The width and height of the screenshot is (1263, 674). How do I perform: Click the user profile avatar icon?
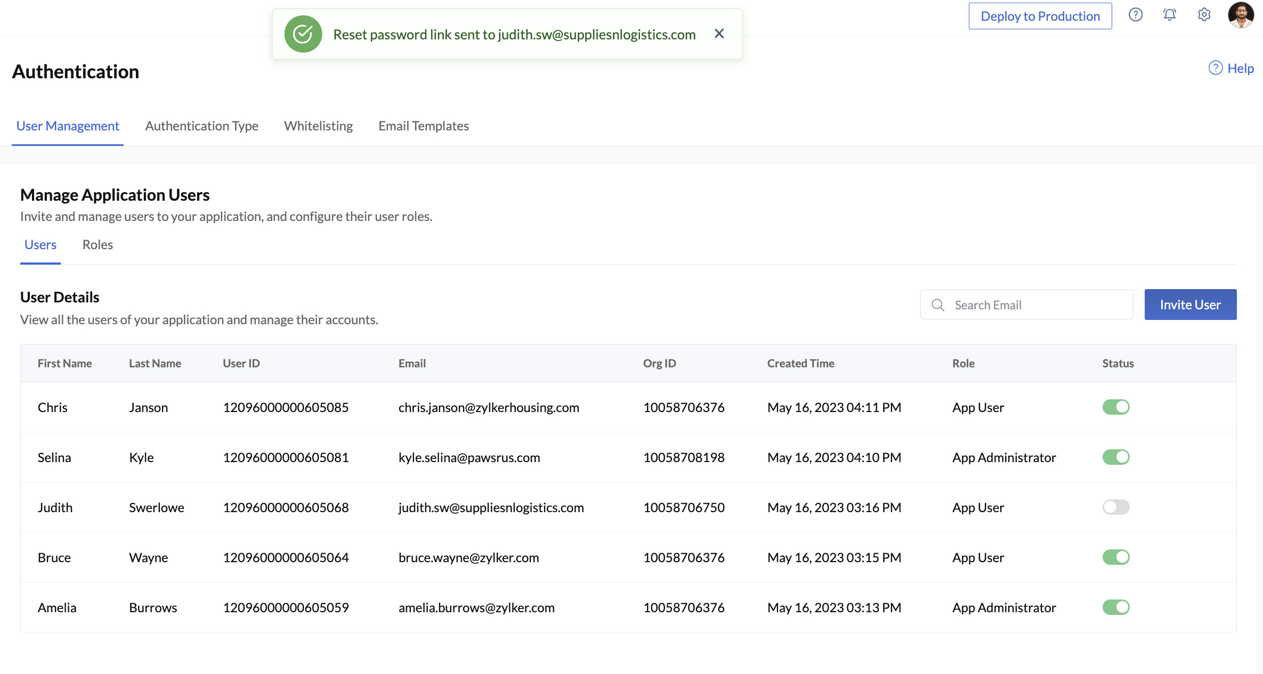coord(1241,15)
